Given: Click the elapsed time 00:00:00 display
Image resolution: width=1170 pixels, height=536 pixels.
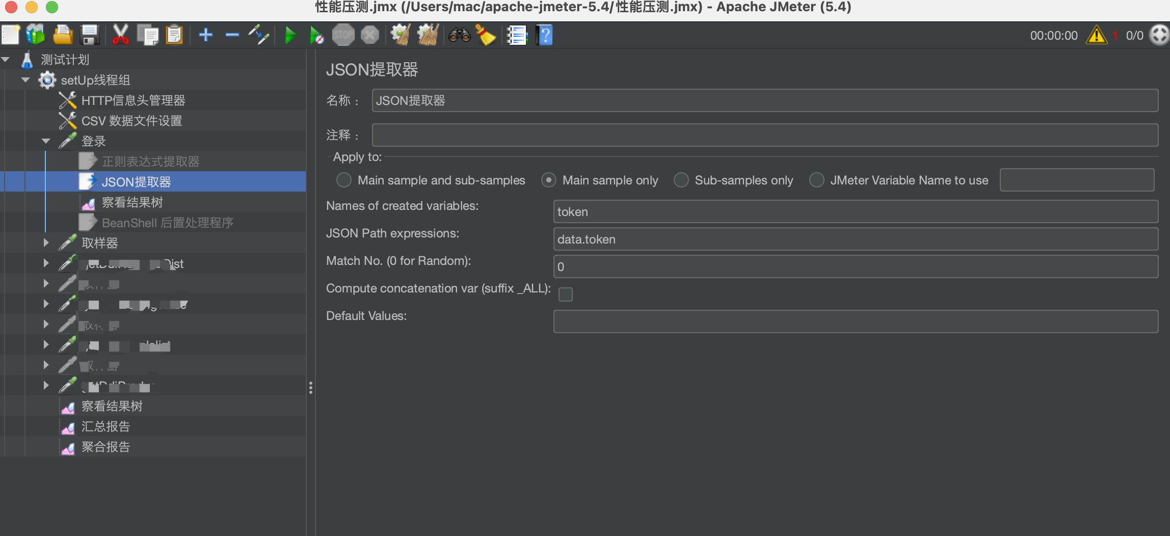Looking at the screenshot, I should coord(1054,36).
